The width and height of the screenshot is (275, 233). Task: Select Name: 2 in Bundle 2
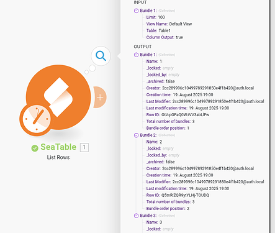154,142
